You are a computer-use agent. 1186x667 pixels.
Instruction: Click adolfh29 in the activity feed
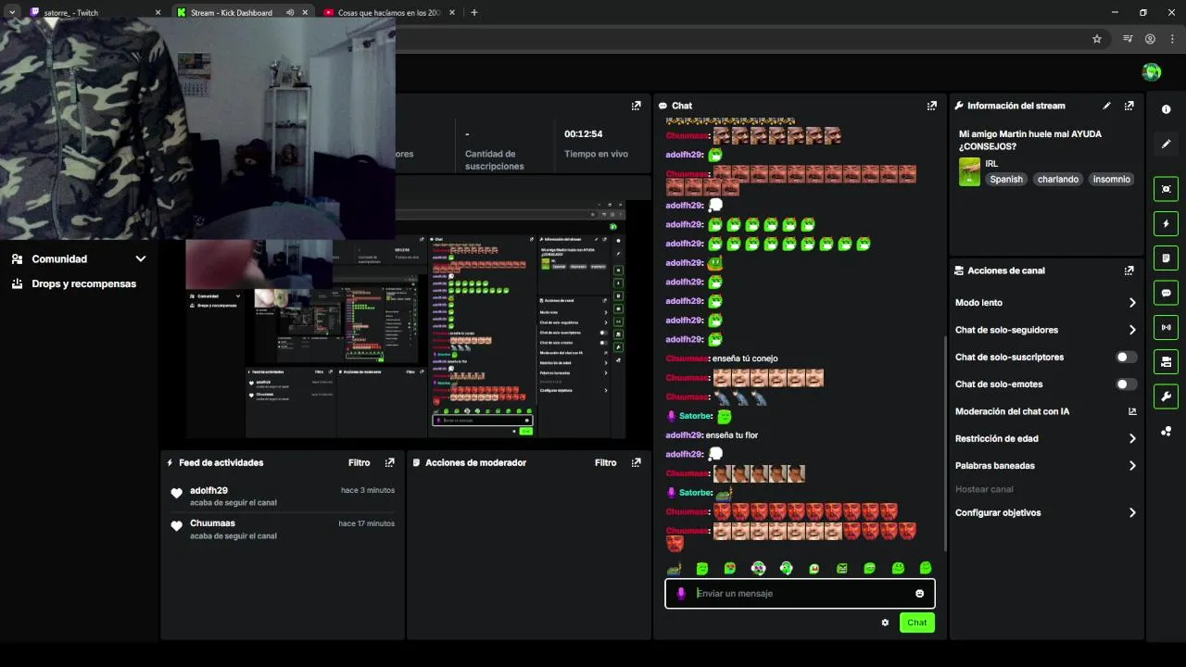(208, 490)
